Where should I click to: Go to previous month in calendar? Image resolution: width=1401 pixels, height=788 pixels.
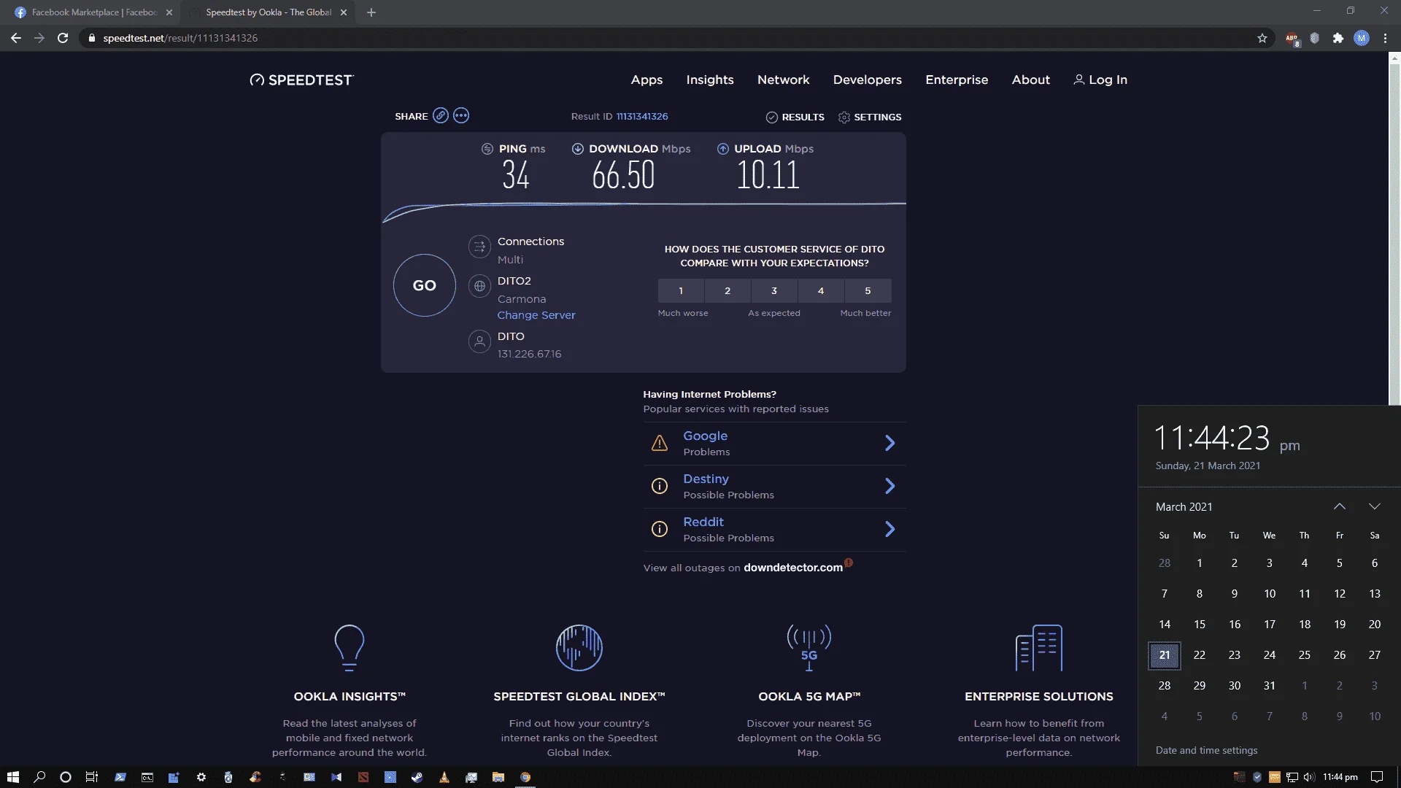(x=1340, y=506)
